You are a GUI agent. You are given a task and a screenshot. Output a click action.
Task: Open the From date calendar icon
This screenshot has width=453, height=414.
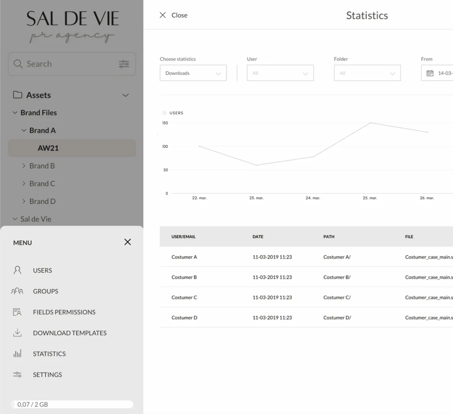pos(430,73)
